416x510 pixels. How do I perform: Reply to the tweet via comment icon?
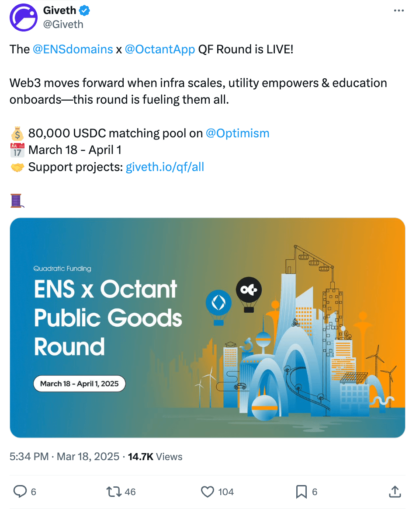[20, 492]
